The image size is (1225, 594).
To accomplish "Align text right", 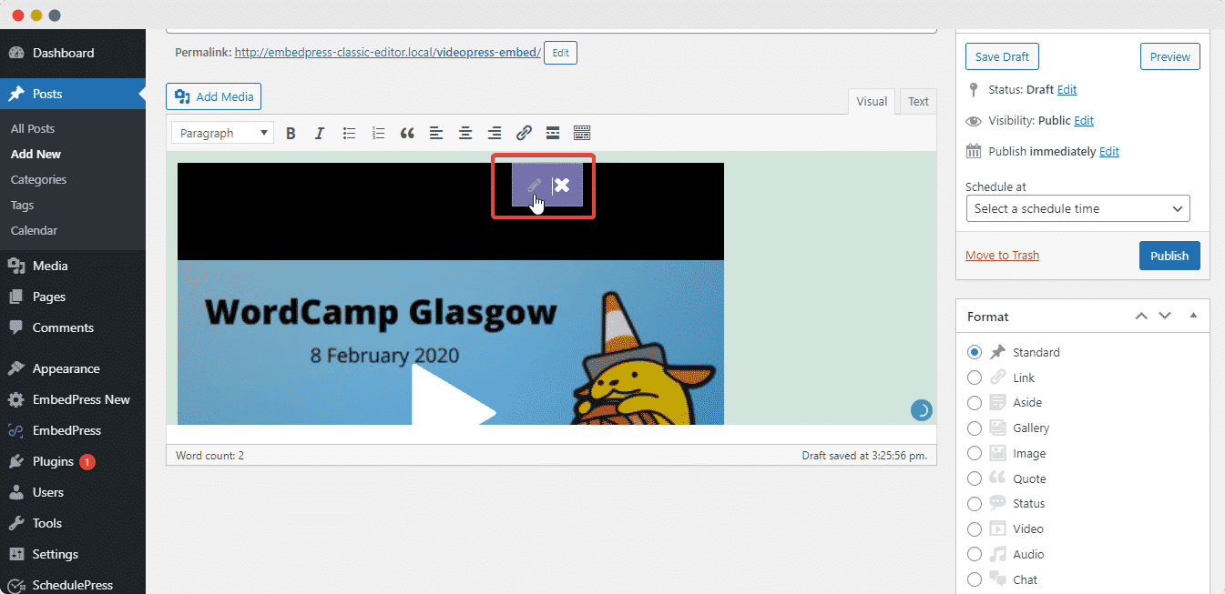I will coord(495,133).
